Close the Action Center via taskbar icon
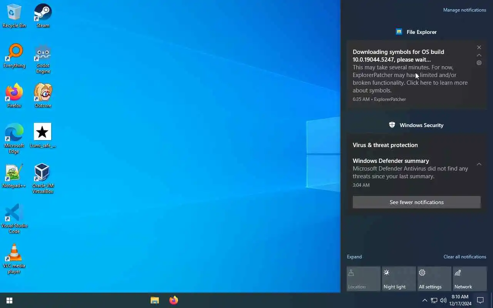493x308 pixels. pos(480,300)
